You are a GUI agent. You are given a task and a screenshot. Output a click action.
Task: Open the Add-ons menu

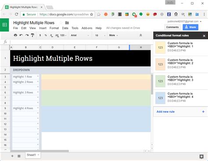(87, 28)
